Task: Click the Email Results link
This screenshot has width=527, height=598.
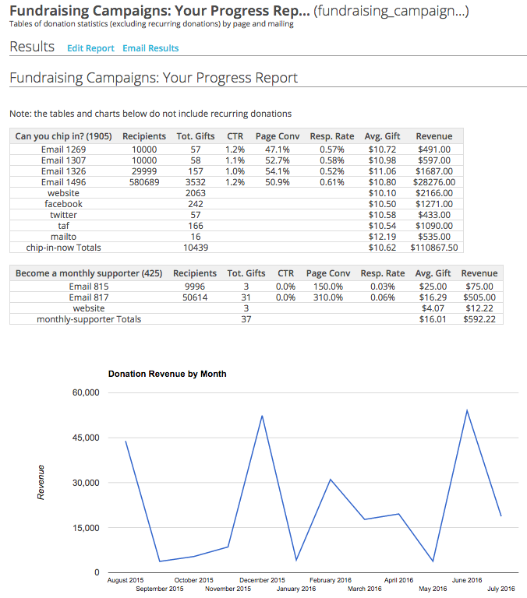Action: tap(150, 48)
